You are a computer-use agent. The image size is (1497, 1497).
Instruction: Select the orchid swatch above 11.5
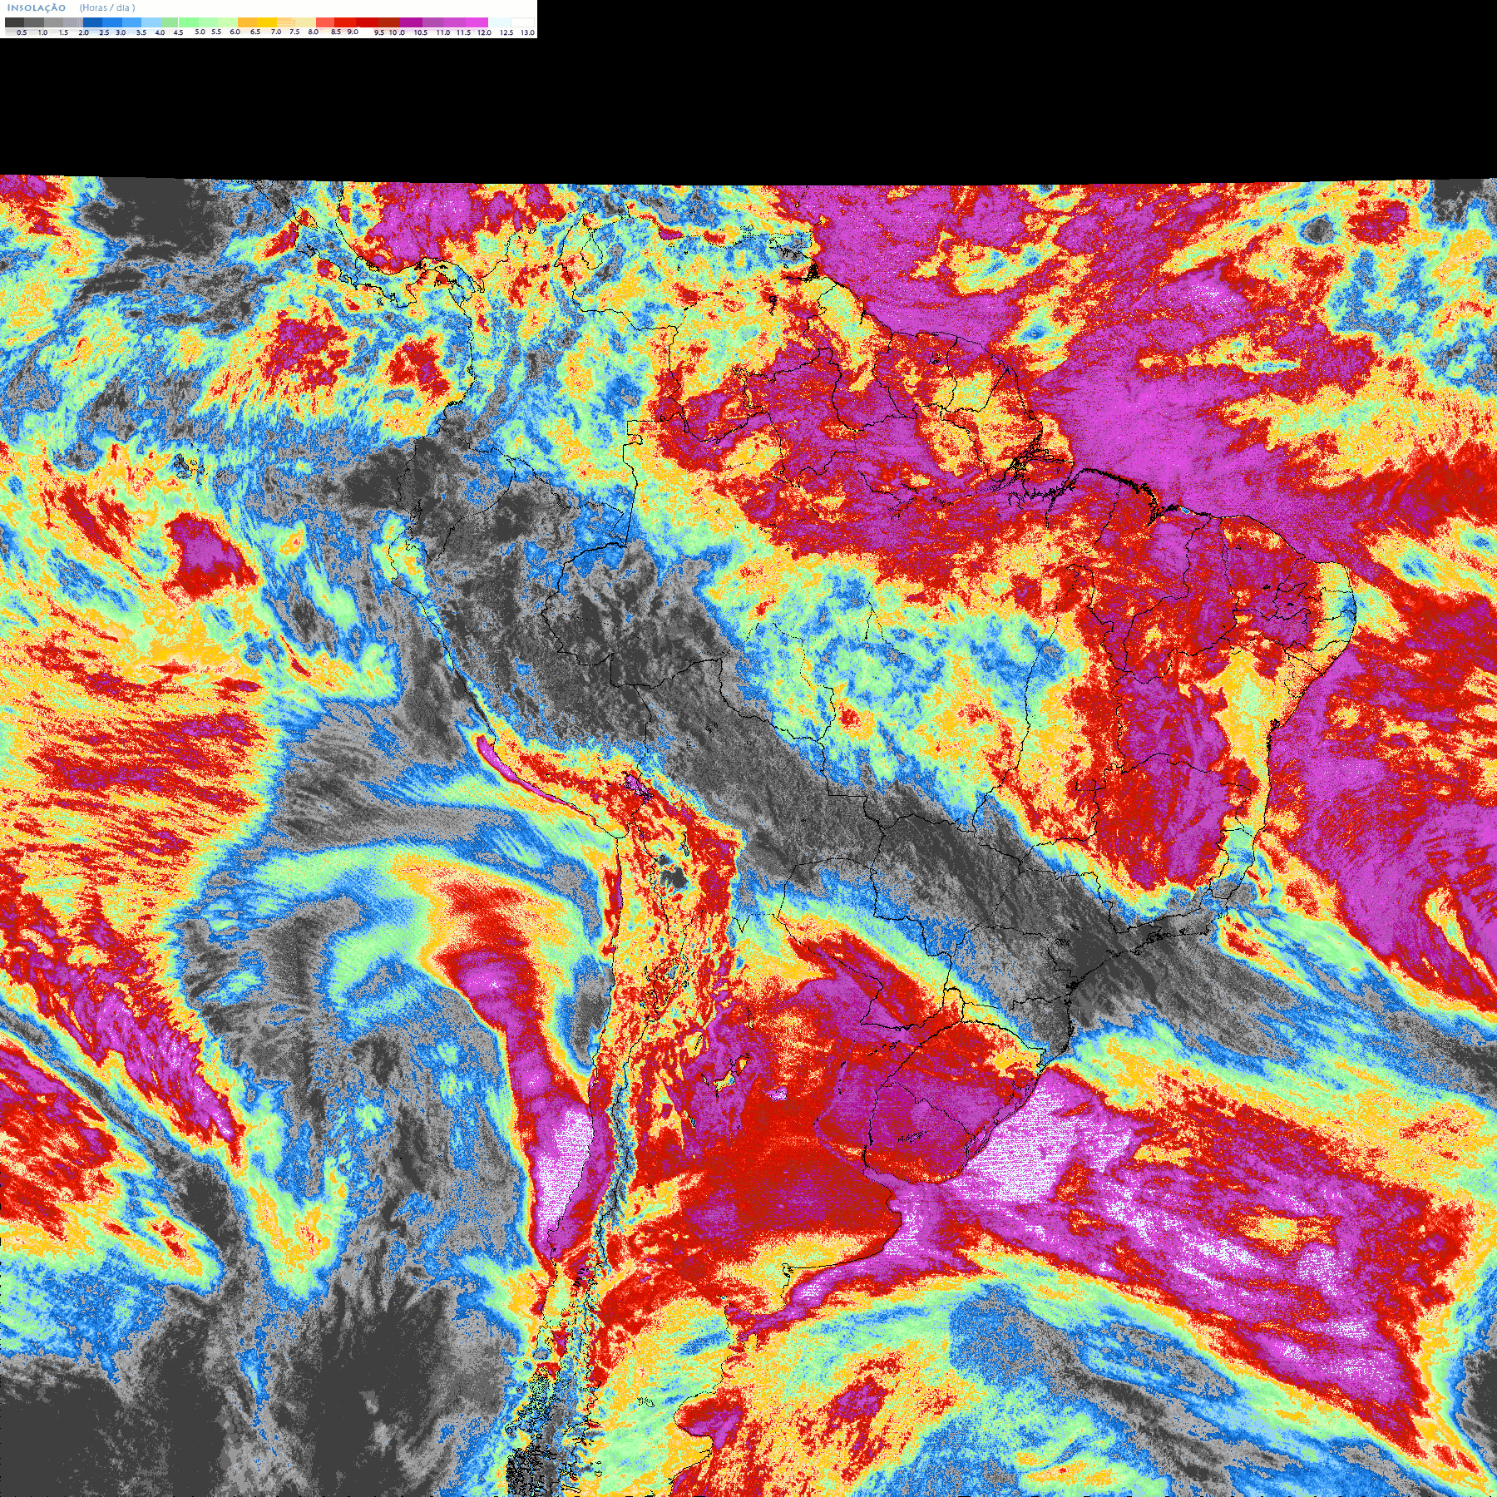pyautogui.click(x=454, y=22)
